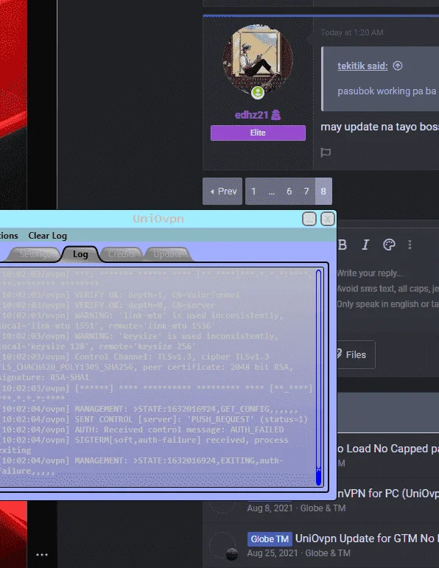The height and width of the screenshot is (568, 439).
Task: Open 'nVPN for PC (UniOvp' thread link
Action: pos(387,494)
